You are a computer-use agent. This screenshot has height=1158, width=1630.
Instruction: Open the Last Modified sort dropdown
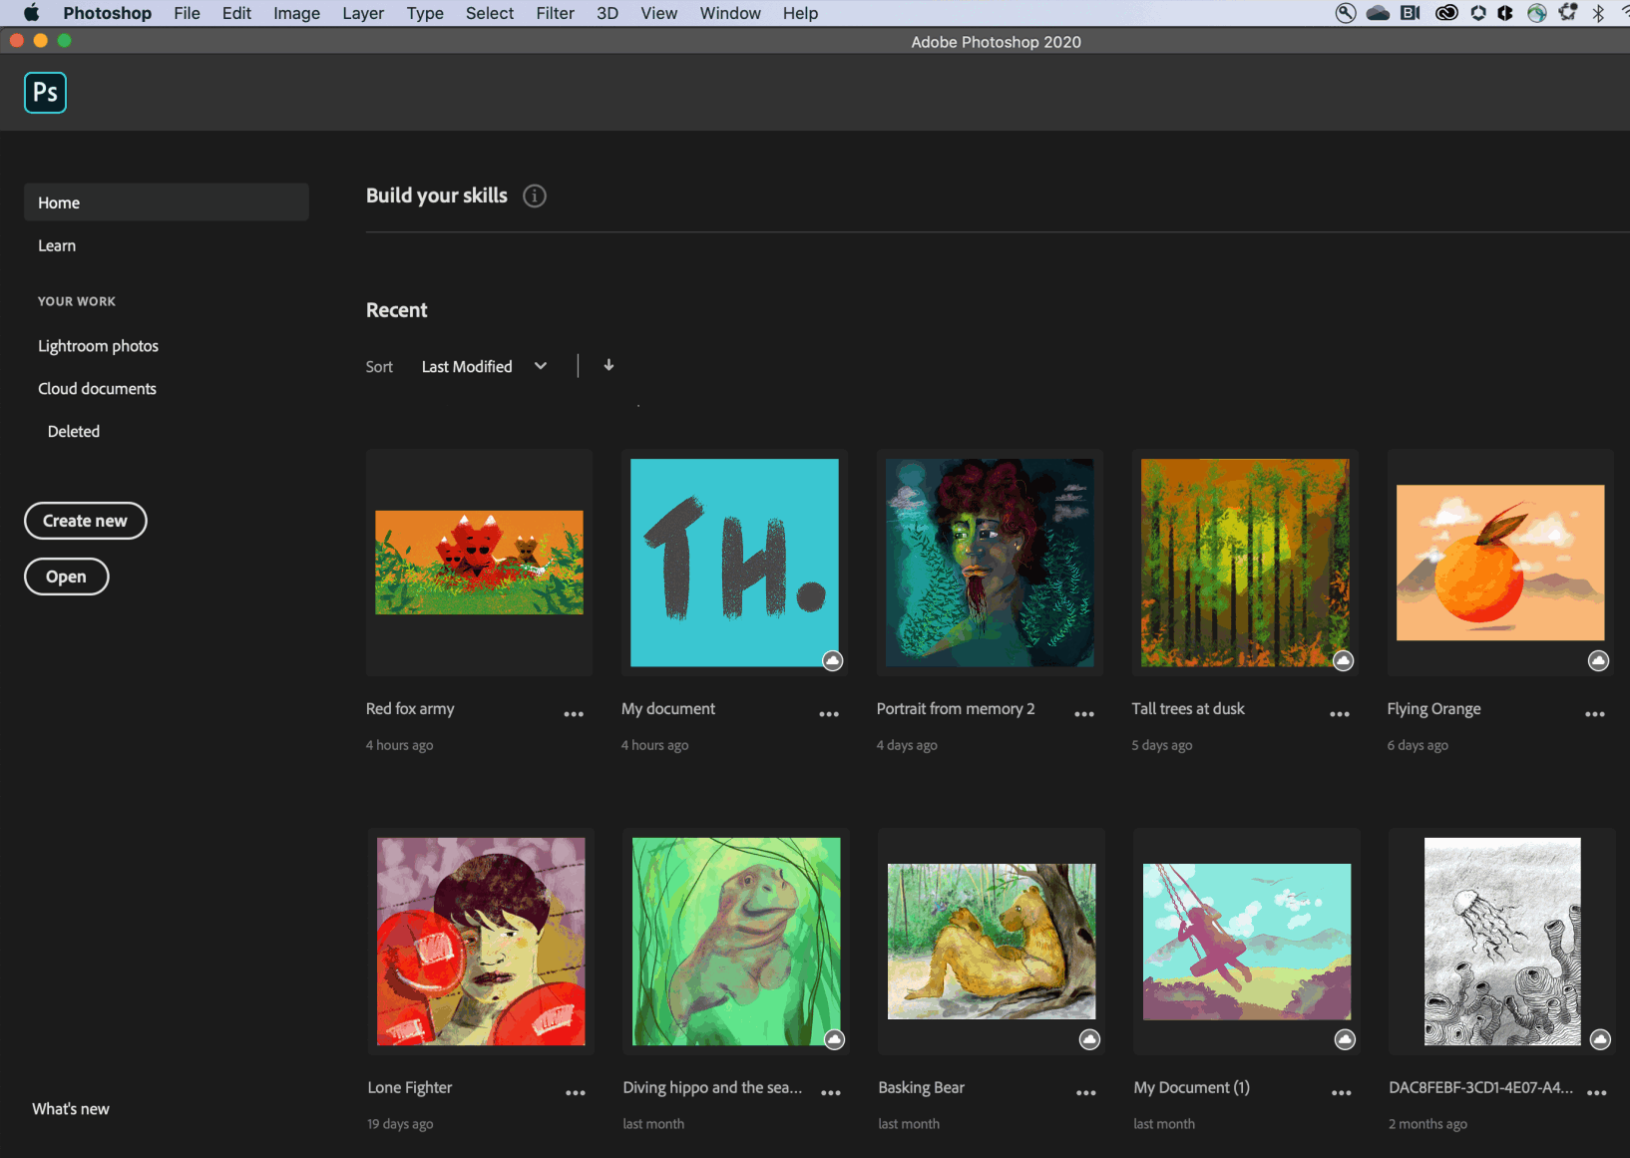(484, 366)
